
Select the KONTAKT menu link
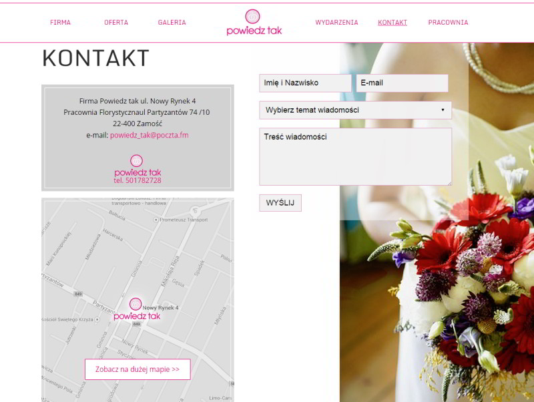coord(392,23)
